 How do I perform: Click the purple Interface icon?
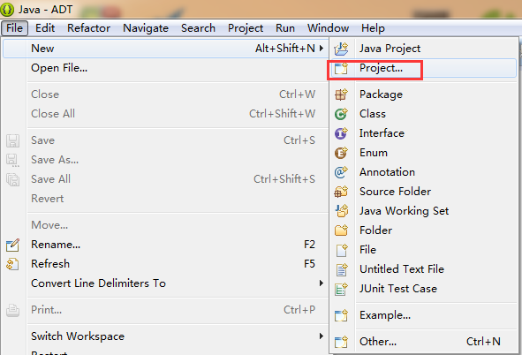click(341, 133)
